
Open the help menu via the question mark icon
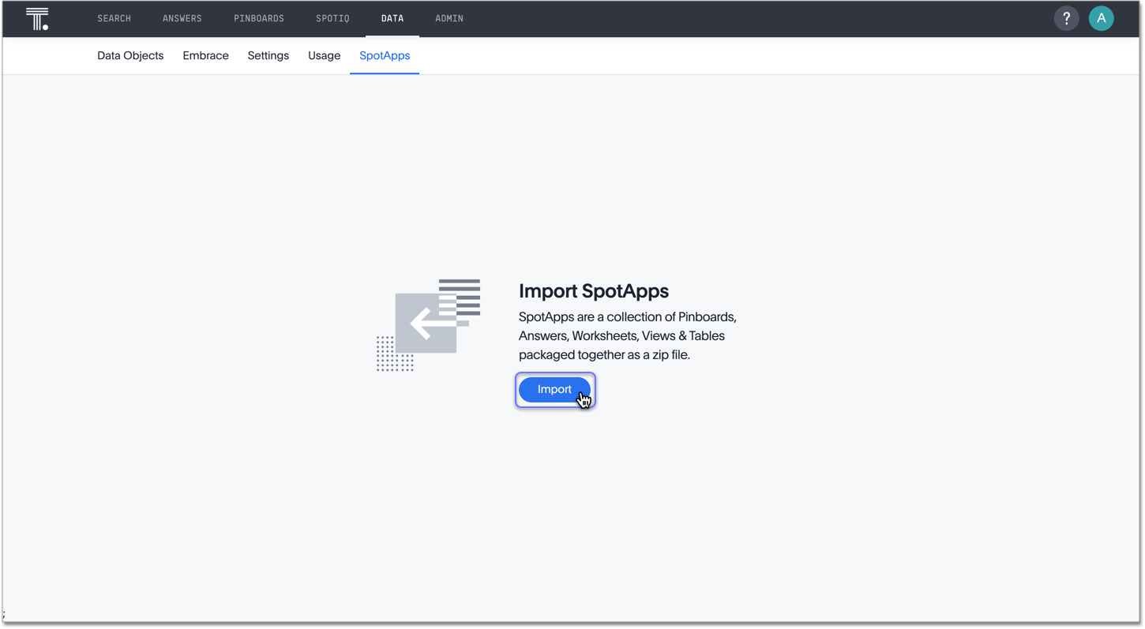(1066, 17)
